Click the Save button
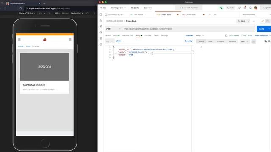 [241, 21]
